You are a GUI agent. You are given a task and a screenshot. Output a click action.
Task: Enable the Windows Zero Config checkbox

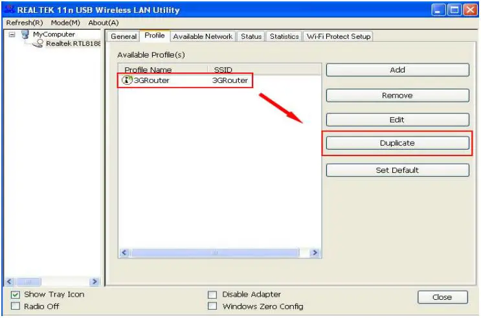[x=212, y=306]
